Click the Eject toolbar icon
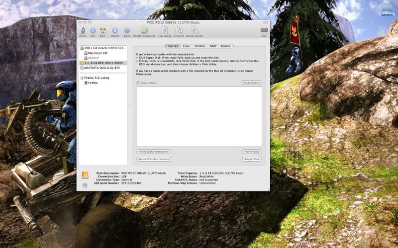This screenshot has width=398, height=248. tap(127, 31)
